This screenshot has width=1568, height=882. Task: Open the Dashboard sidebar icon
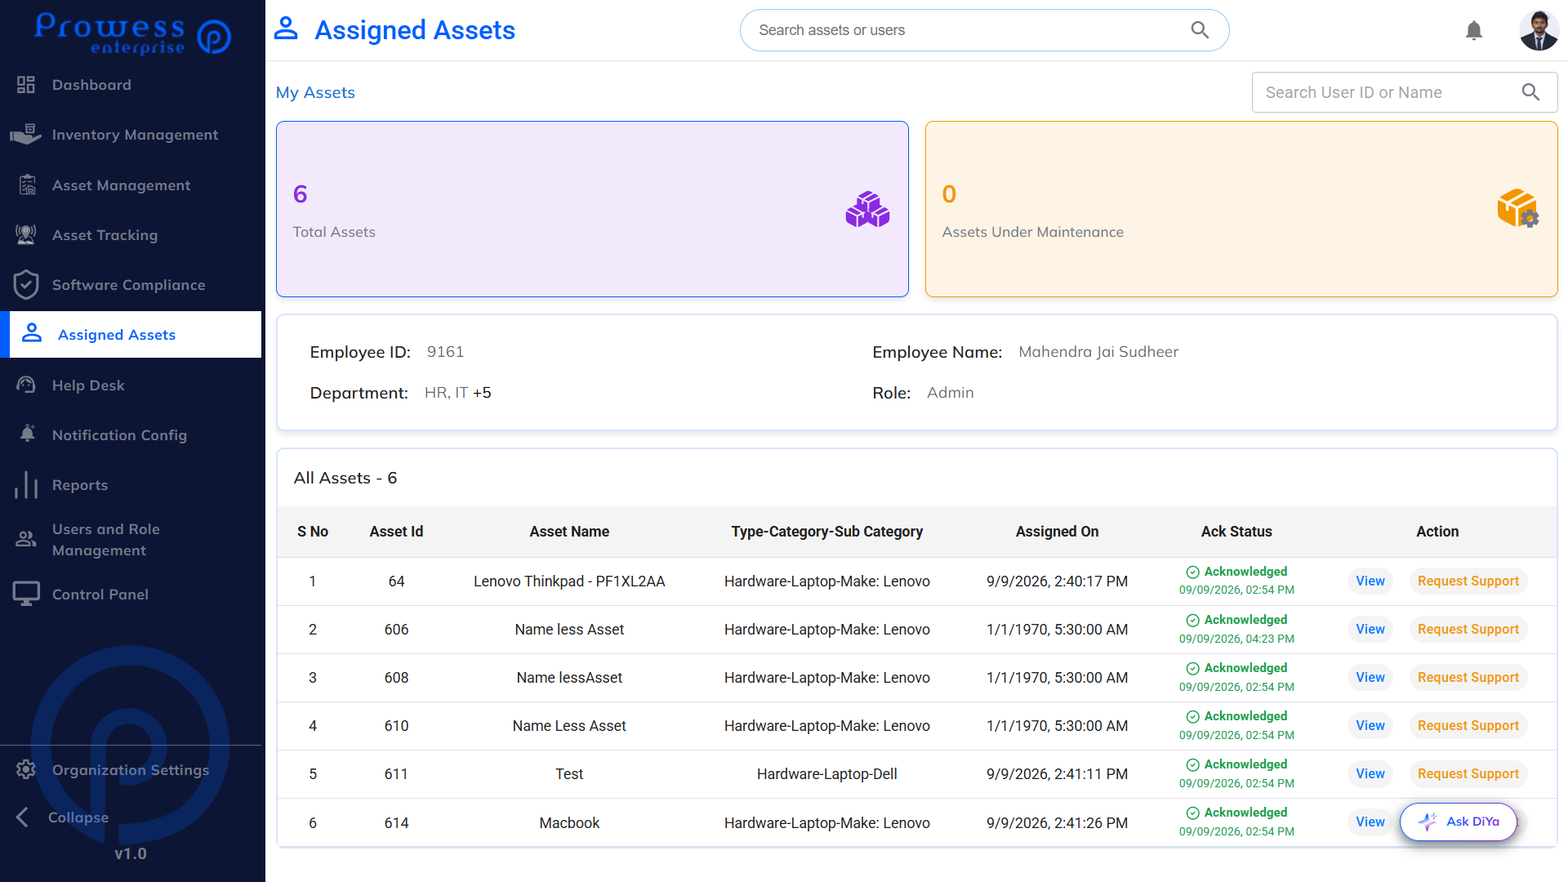click(26, 85)
